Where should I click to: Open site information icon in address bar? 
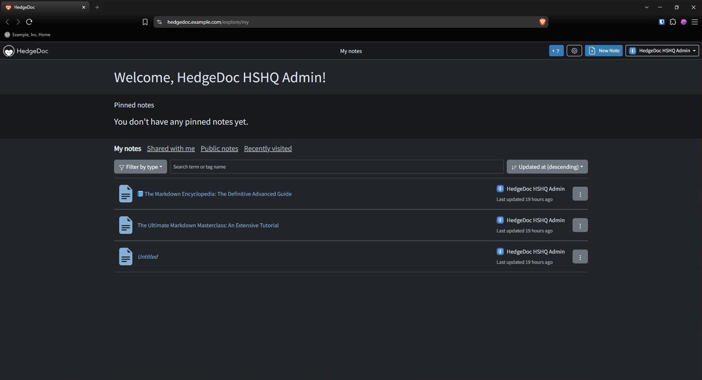(159, 22)
